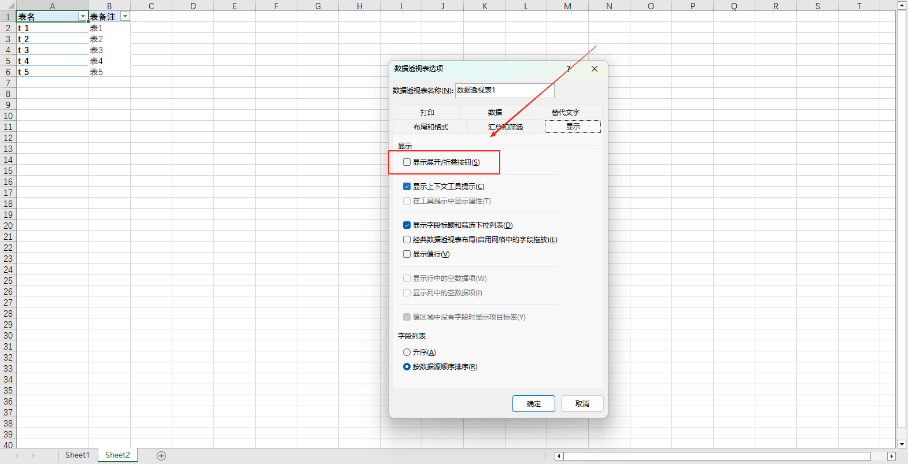Click the select-all corner triangle of the sheet
Viewport: 908px width, 464px height.
(8, 6)
